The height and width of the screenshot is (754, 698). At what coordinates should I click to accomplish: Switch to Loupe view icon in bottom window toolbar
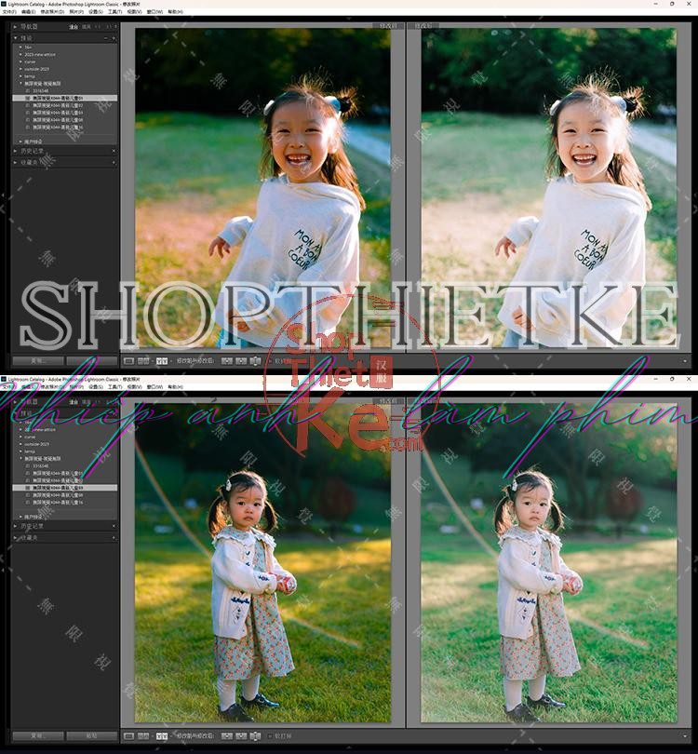[128, 735]
